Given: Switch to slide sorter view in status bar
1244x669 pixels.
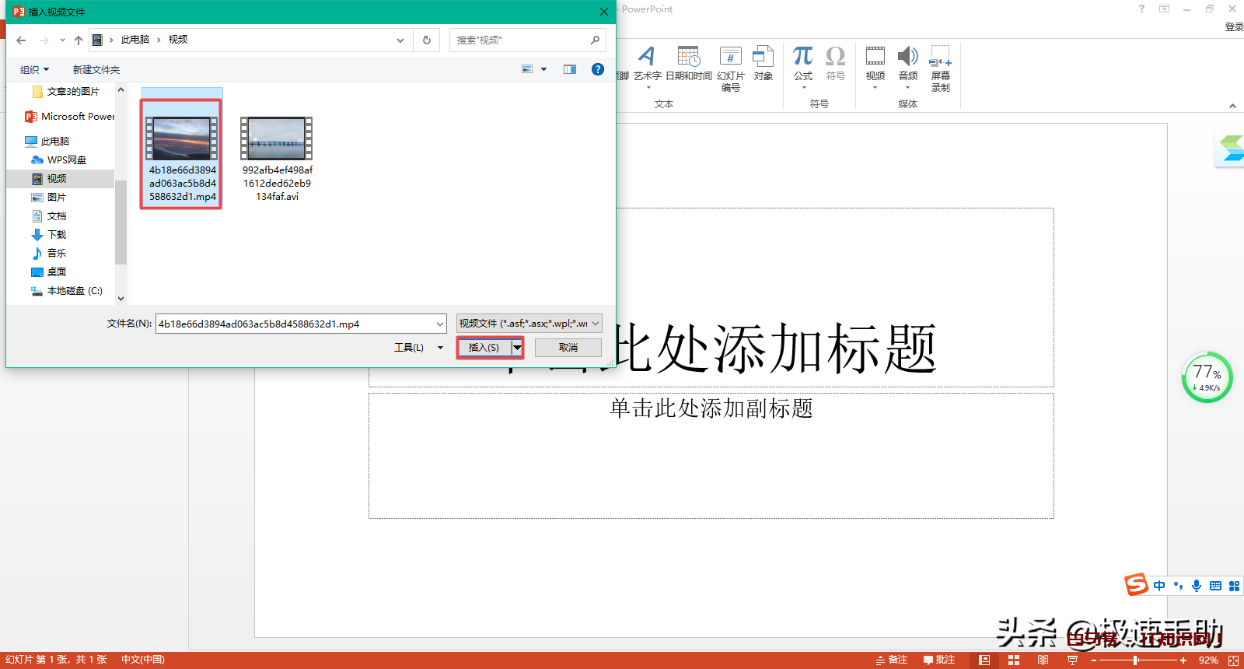Looking at the screenshot, I should coord(1014,660).
